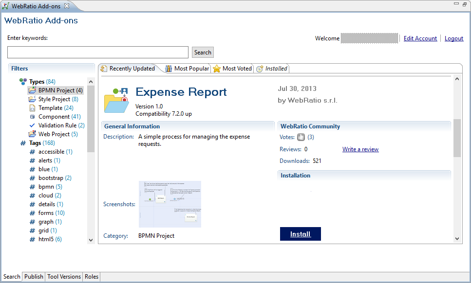471x283 pixels.
Task: Click the hash icon beside grid tag
Action: 32,230
